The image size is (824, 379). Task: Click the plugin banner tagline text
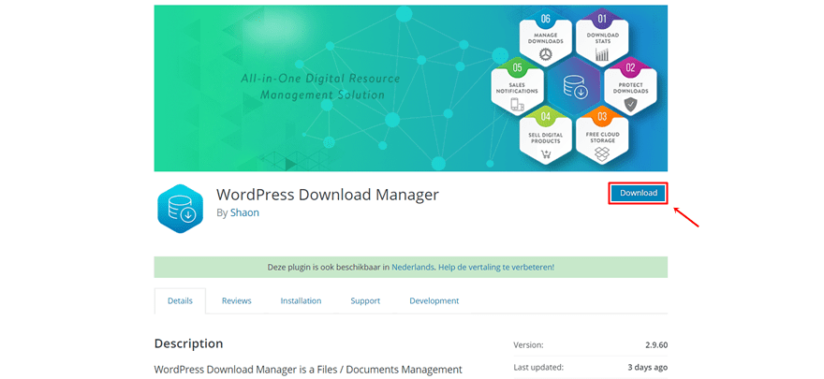(320, 87)
